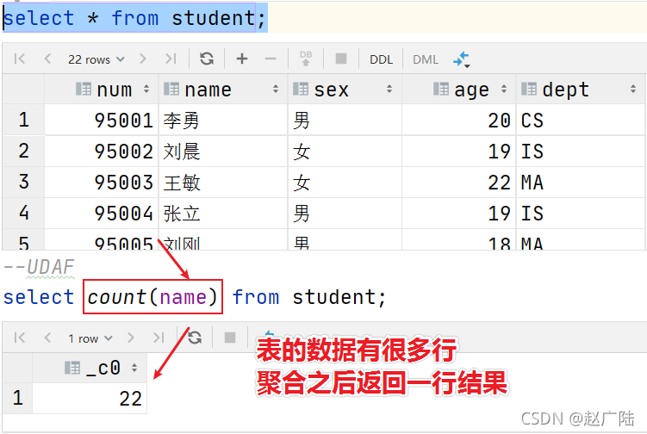The height and width of the screenshot is (434, 647).
Task: Select row number 3 header of student table
Action: pos(23,182)
